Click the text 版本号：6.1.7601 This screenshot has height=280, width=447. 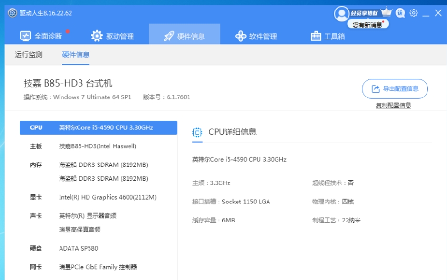tap(167, 97)
